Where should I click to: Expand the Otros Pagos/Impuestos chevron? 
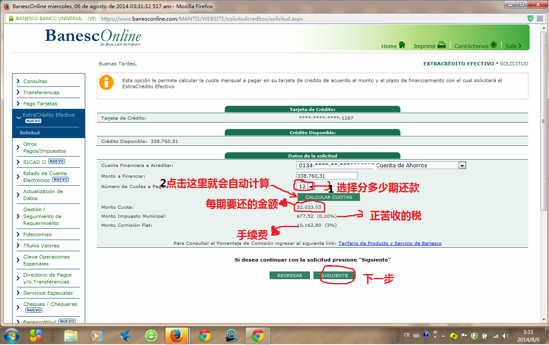point(18,148)
